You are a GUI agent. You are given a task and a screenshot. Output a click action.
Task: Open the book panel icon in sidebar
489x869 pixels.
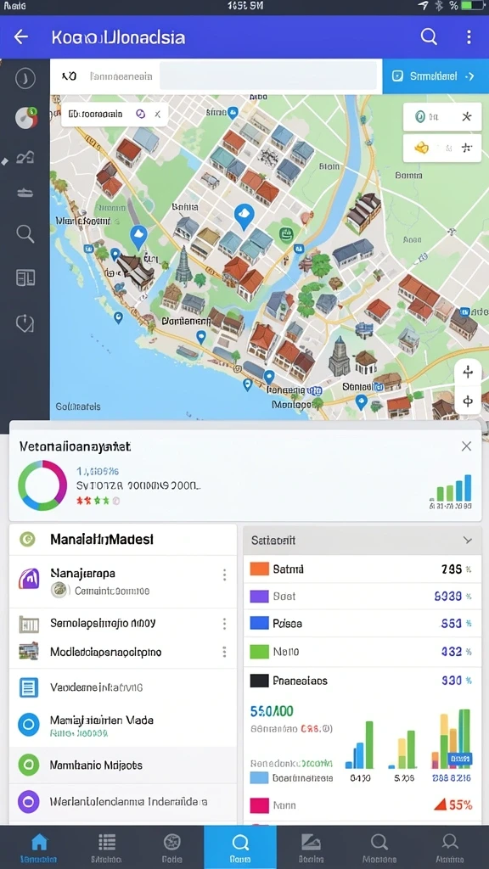point(25,278)
